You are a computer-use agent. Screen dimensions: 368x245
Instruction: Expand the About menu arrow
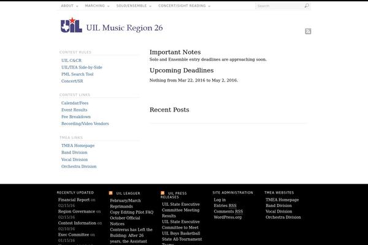(x=77, y=6)
